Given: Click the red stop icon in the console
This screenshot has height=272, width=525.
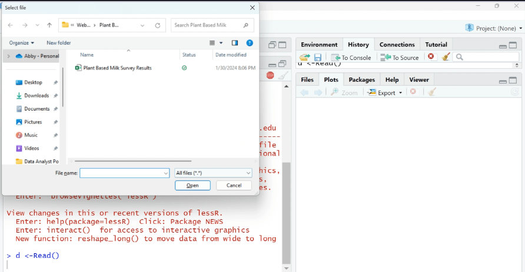Looking at the screenshot, I should (270, 75).
